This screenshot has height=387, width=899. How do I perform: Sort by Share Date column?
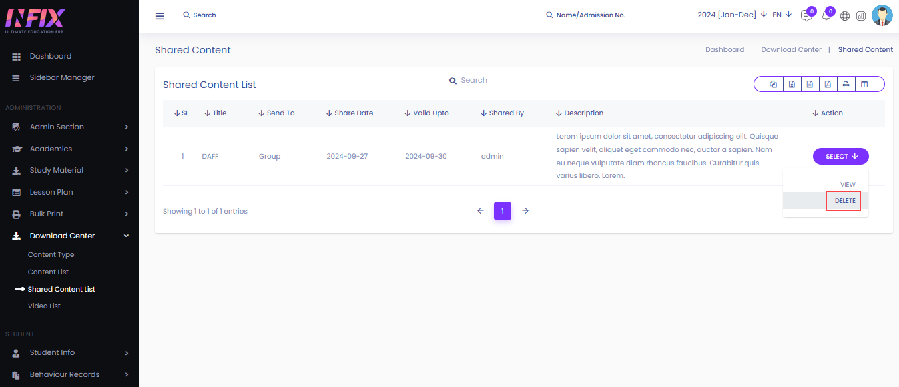(x=350, y=113)
